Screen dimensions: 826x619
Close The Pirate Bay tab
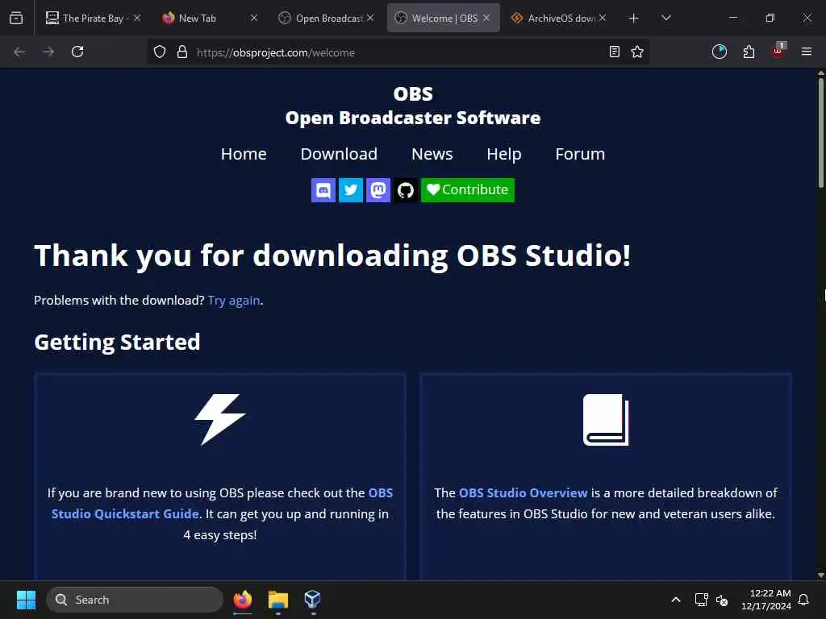click(137, 18)
